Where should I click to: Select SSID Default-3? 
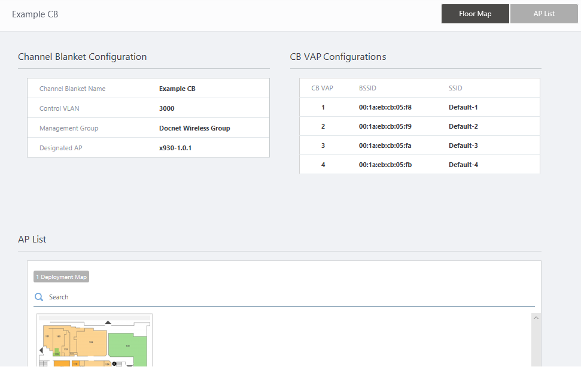click(463, 145)
